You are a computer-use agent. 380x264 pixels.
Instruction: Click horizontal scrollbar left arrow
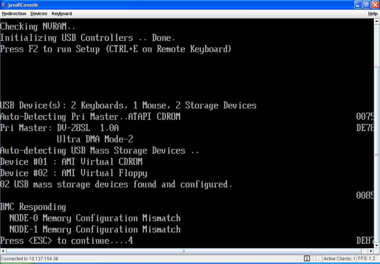coord(3,251)
